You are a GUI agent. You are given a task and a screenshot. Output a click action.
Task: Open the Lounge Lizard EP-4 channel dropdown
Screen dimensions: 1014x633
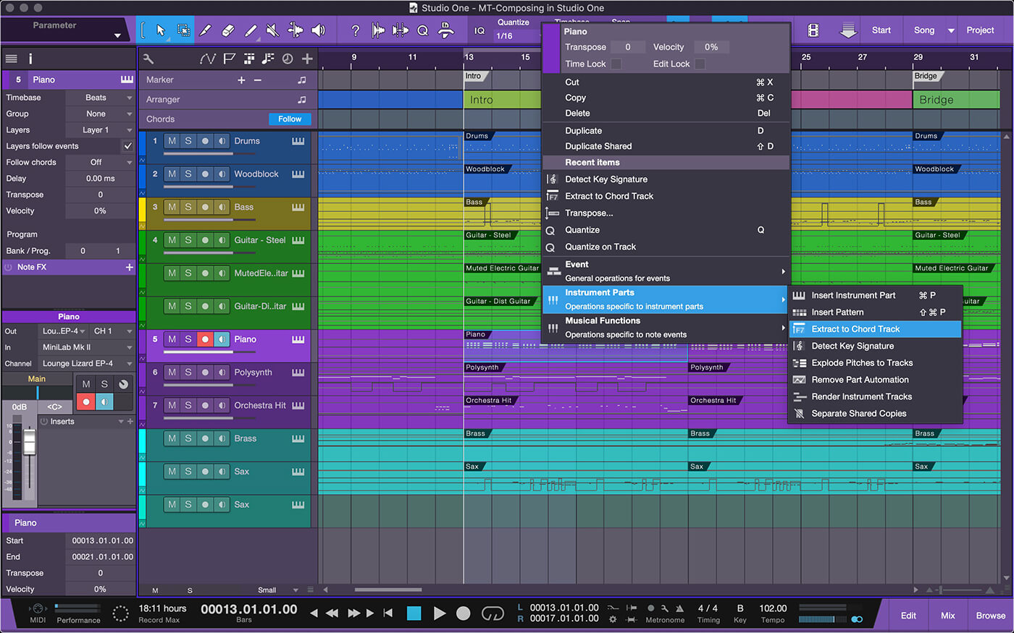86,364
